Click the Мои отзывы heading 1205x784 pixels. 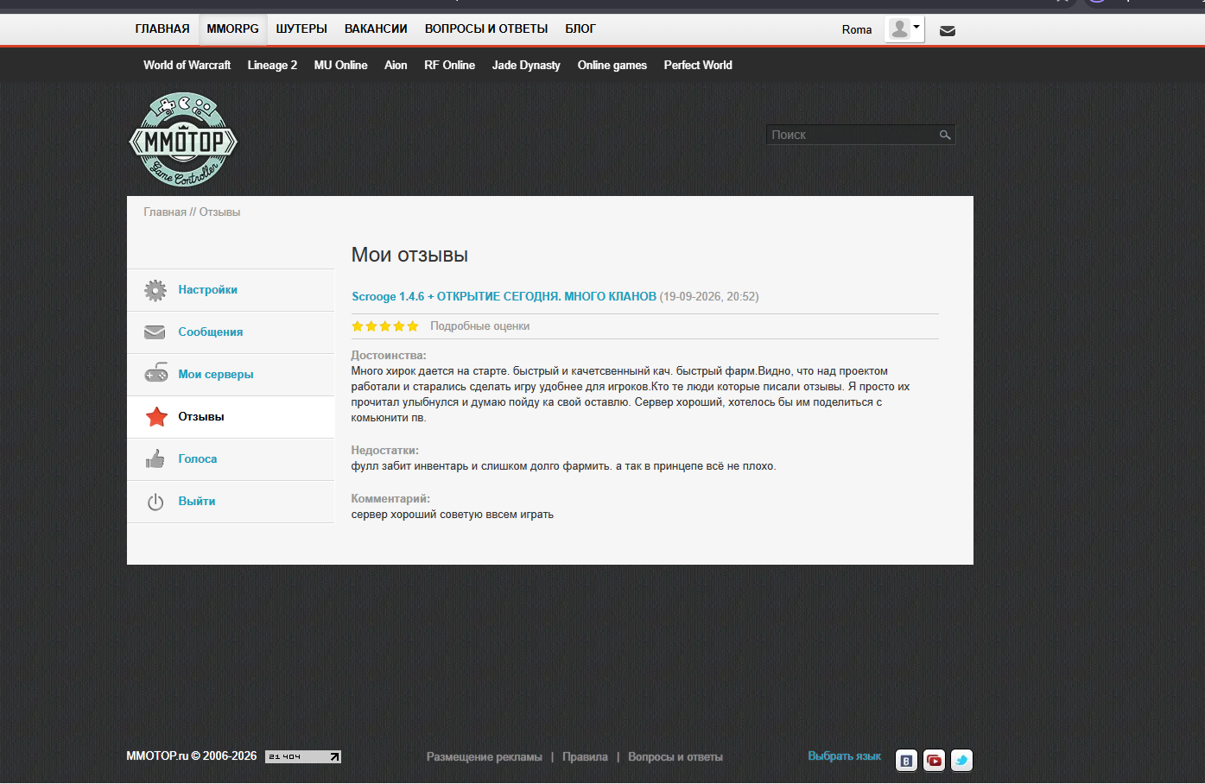click(x=409, y=256)
